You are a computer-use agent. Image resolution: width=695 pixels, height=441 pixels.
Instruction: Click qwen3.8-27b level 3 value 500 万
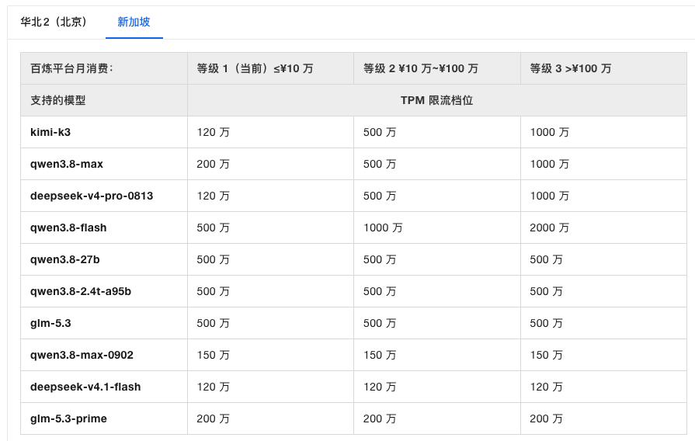tap(547, 259)
